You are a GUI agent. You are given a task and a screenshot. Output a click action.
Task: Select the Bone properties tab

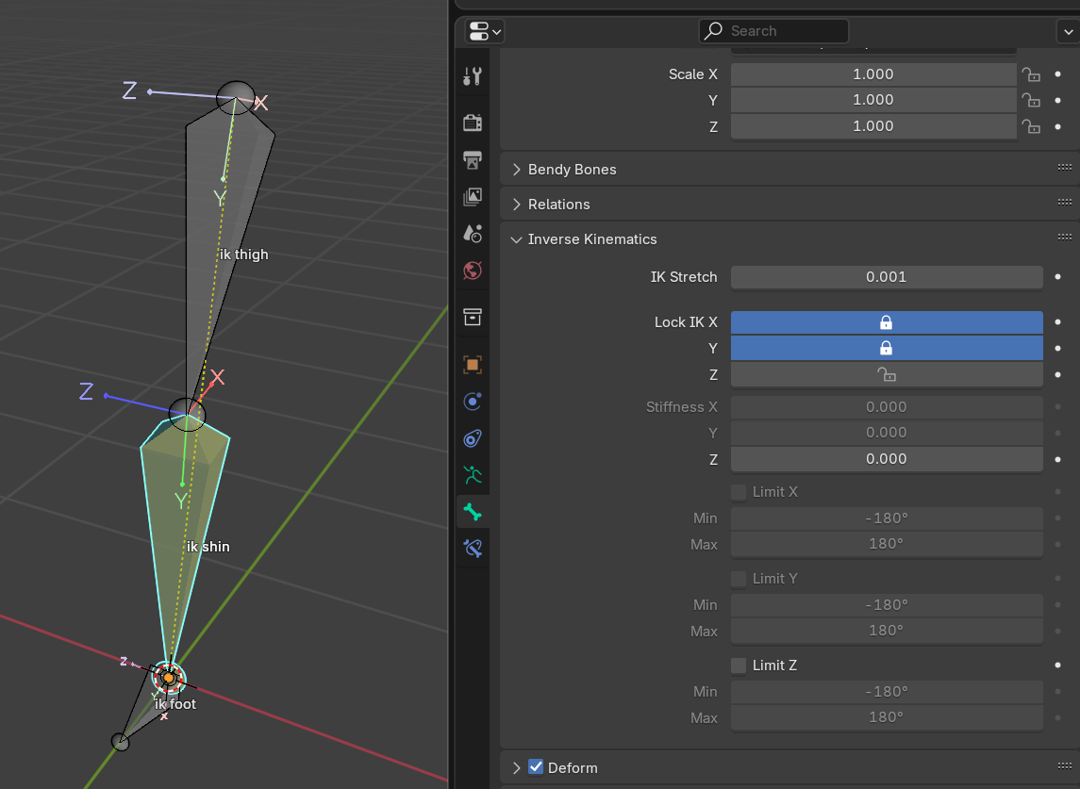(473, 512)
